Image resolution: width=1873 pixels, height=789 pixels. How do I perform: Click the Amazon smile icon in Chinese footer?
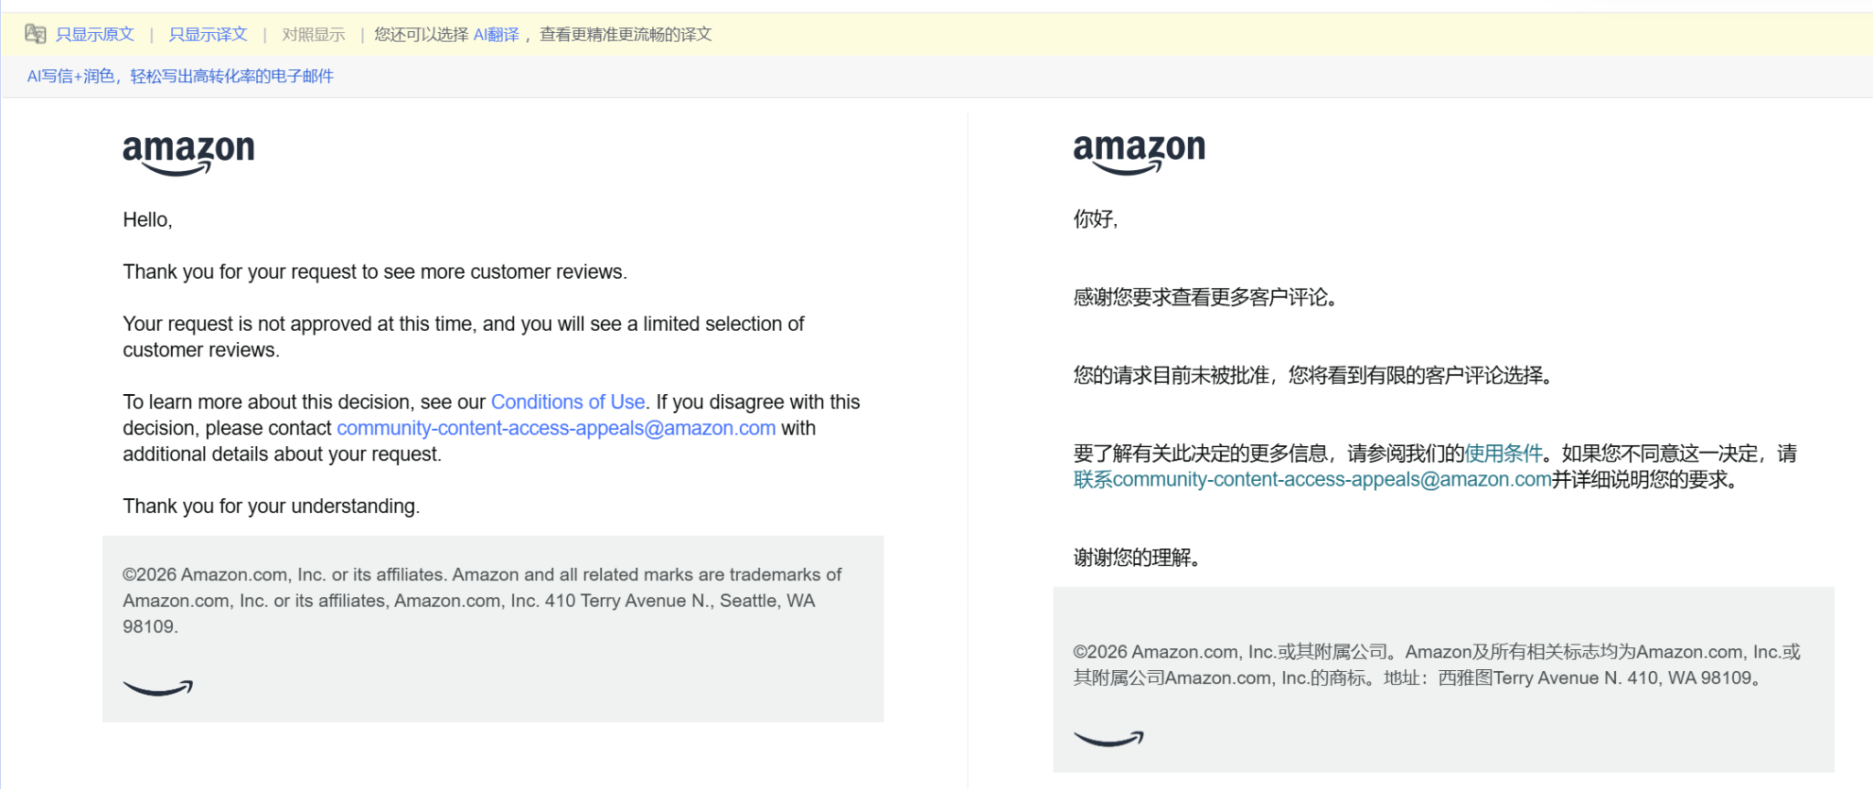click(1108, 739)
